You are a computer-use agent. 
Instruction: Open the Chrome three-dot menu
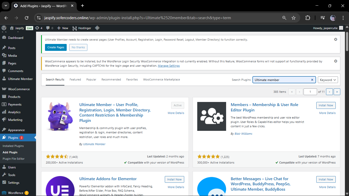[x=343, y=18]
